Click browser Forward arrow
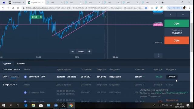This screenshot has height=109, width=194. coord(8,8)
